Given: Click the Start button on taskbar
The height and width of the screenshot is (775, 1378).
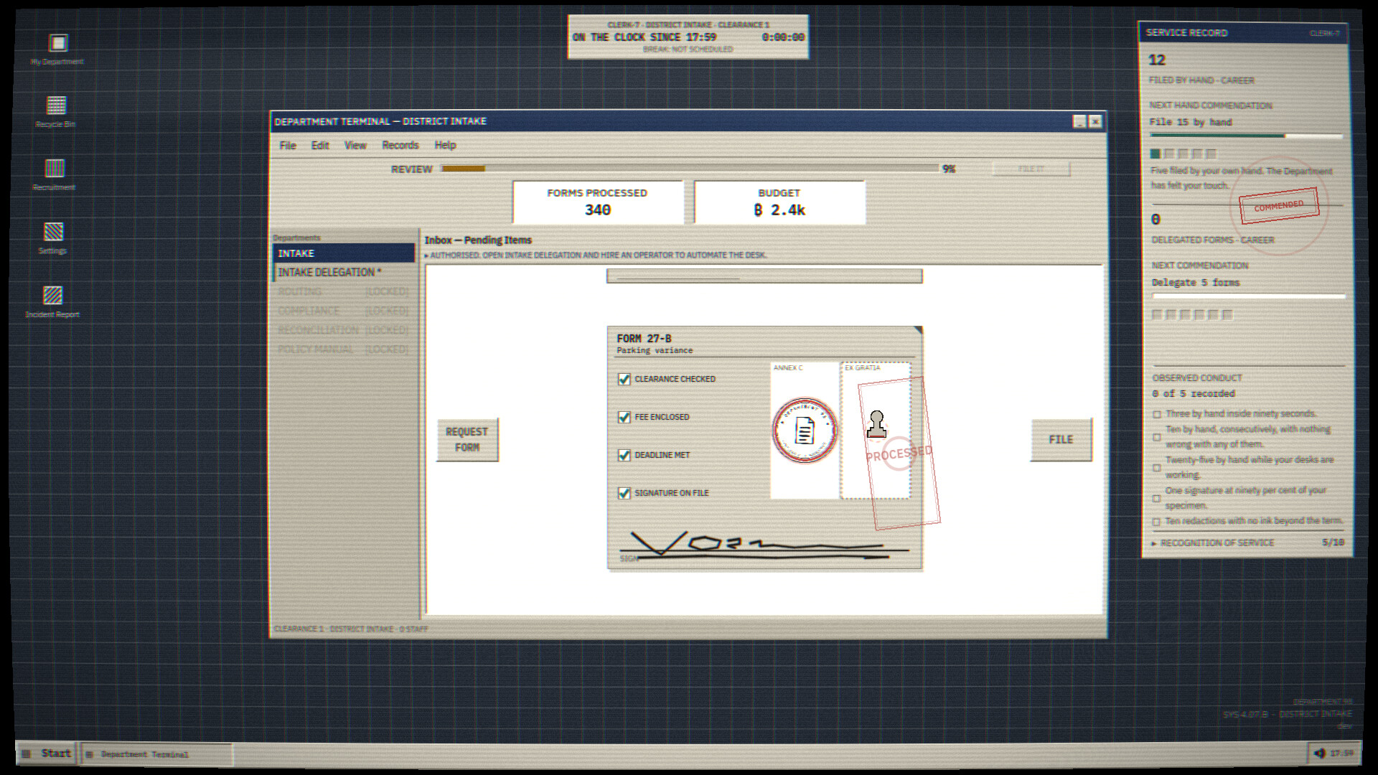Looking at the screenshot, I should (x=47, y=753).
